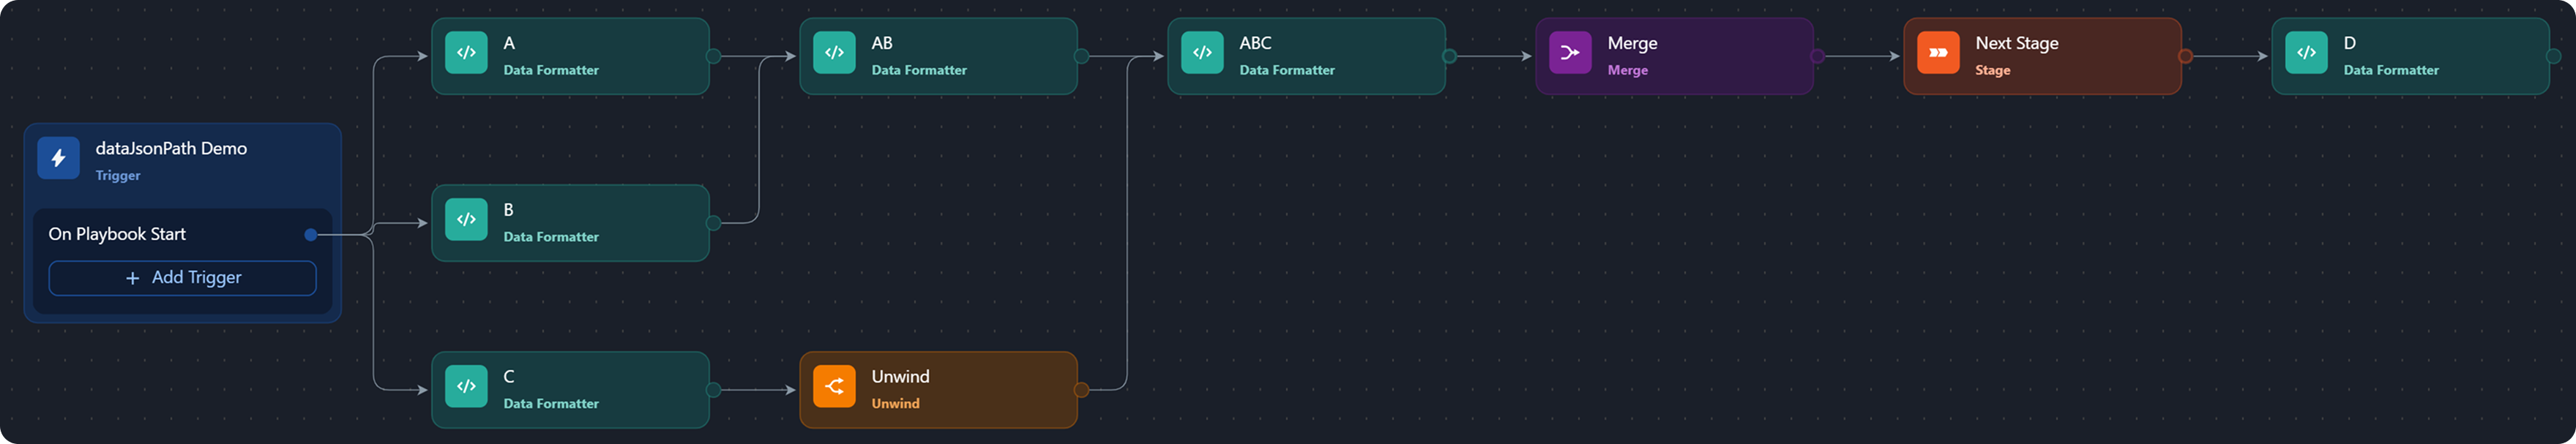Screen dimensions: 2576x444
Task: Click the output port of node ABC
Action: point(1449,56)
